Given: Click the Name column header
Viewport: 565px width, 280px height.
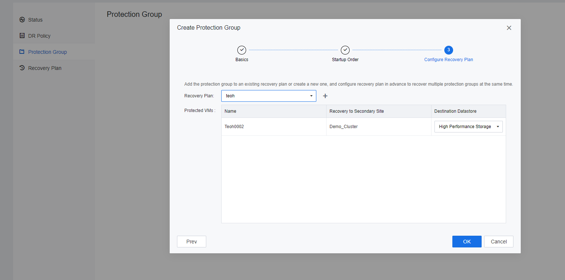Looking at the screenshot, I should pyautogui.click(x=230, y=111).
